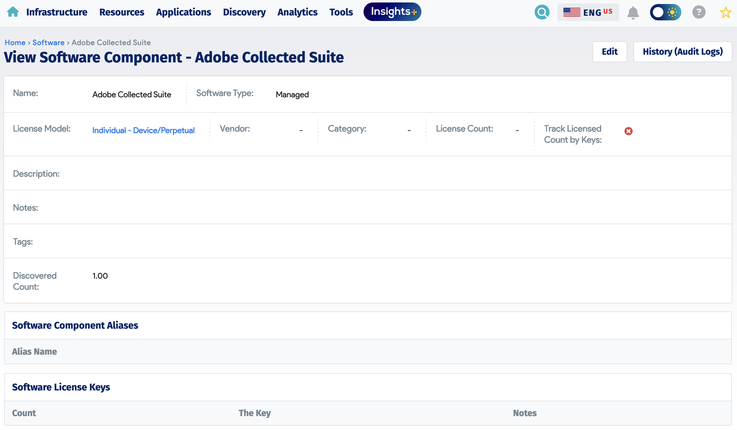Toggle the dark/light mode switch
The width and height of the screenshot is (737, 430).
tap(666, 12)
